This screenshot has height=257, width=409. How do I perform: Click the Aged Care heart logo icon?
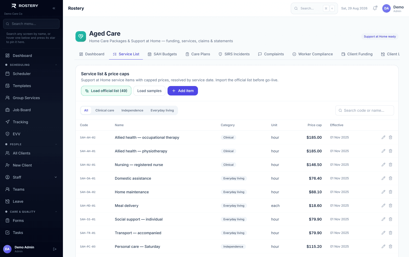click(81, 36)
